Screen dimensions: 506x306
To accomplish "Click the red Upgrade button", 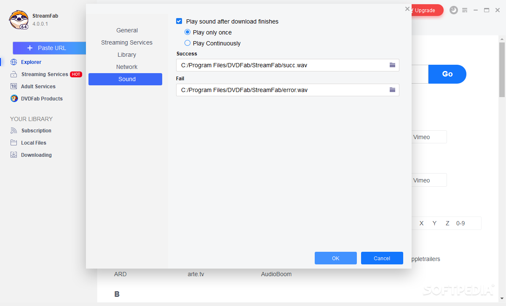I will [x=426, y=10].
